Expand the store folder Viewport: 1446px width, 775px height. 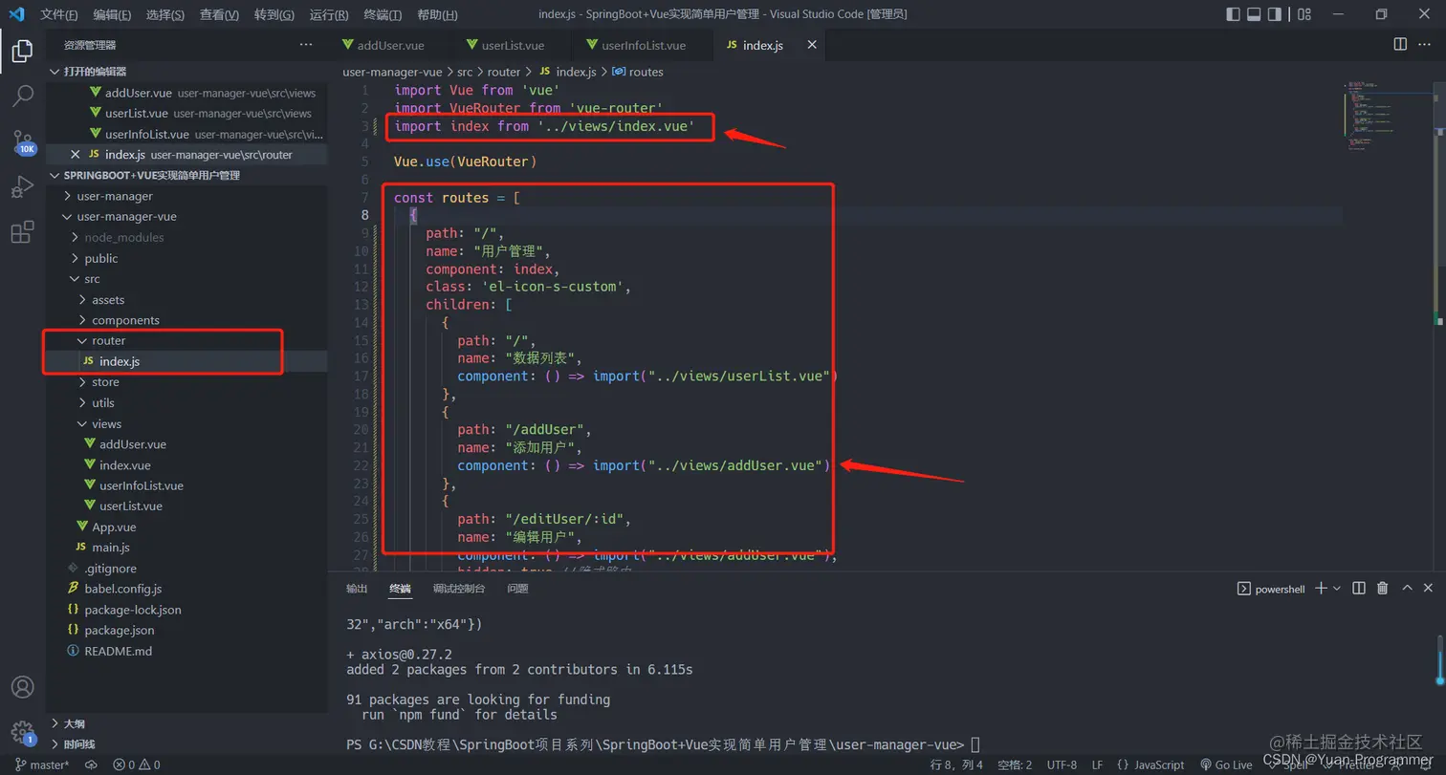point(186,382)
